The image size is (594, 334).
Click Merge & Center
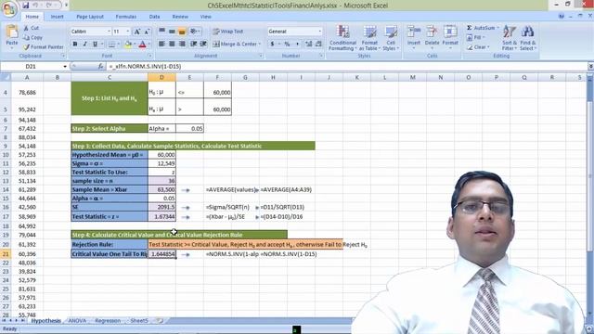[x=235, y=45]
